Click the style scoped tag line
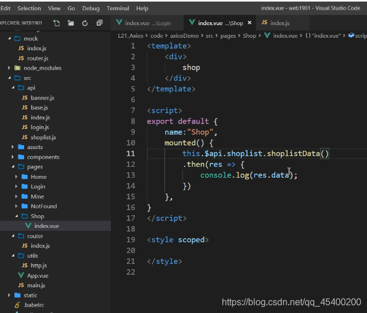 pyautogui.click(x=178, y=240)
